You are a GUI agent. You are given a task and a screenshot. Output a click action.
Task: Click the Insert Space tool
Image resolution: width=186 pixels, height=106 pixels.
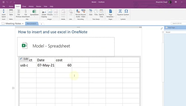click(3, 13)
